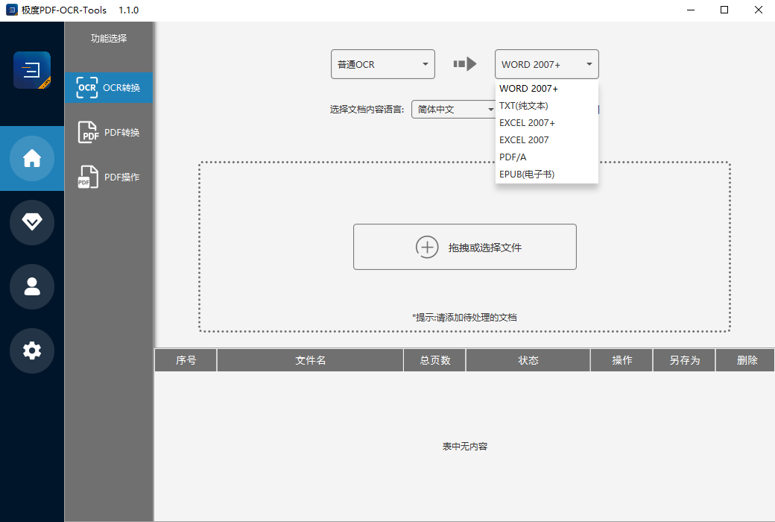Click the 选择文档内容语言 label
The width and height of the screenshot is (775, 522).
[367, 110]
